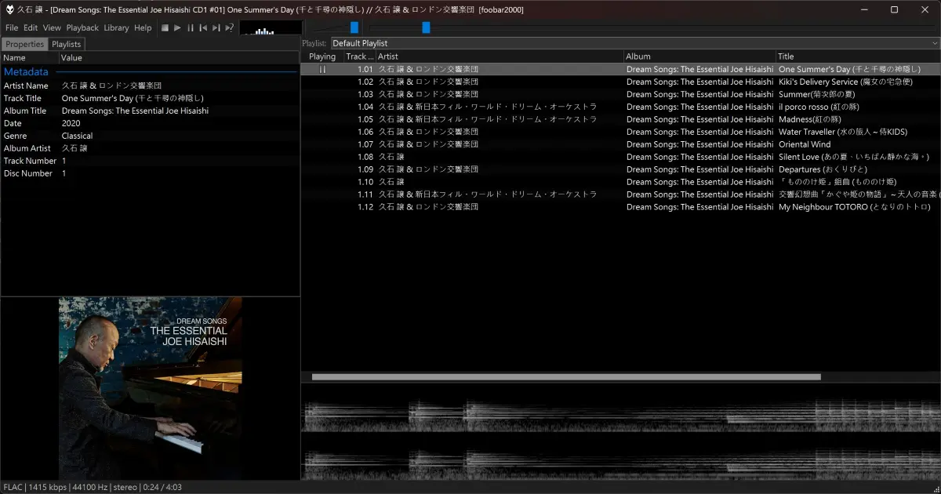This screenshot has height=494, width=941.
Task: Click the Disc Number property row
Action: coord(150,173)
